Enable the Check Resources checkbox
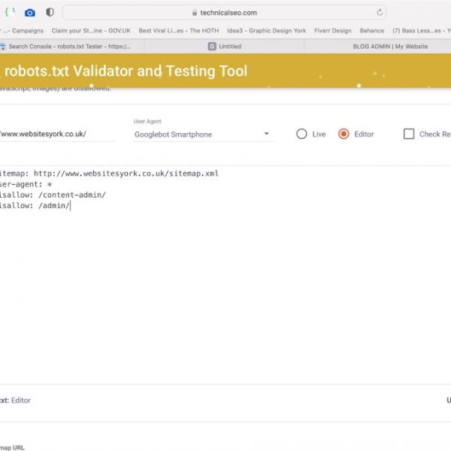This screenshot has height=451, width=451. coord(409,134)
